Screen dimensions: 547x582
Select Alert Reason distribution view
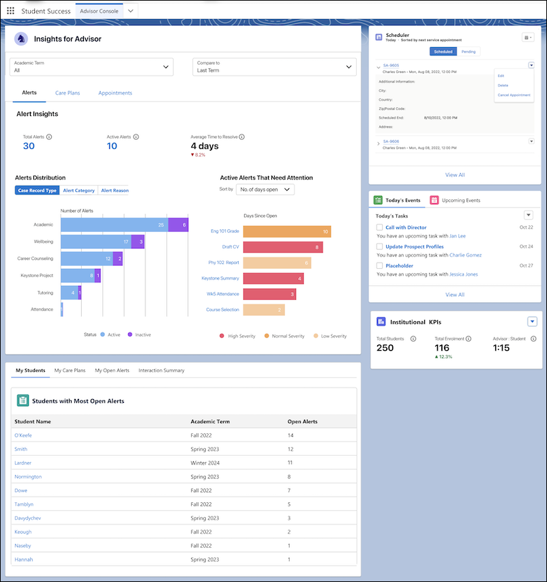point(115,190)
